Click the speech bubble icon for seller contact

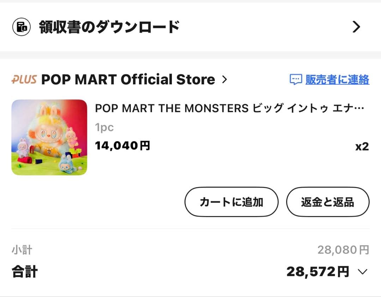coord(295,79)
